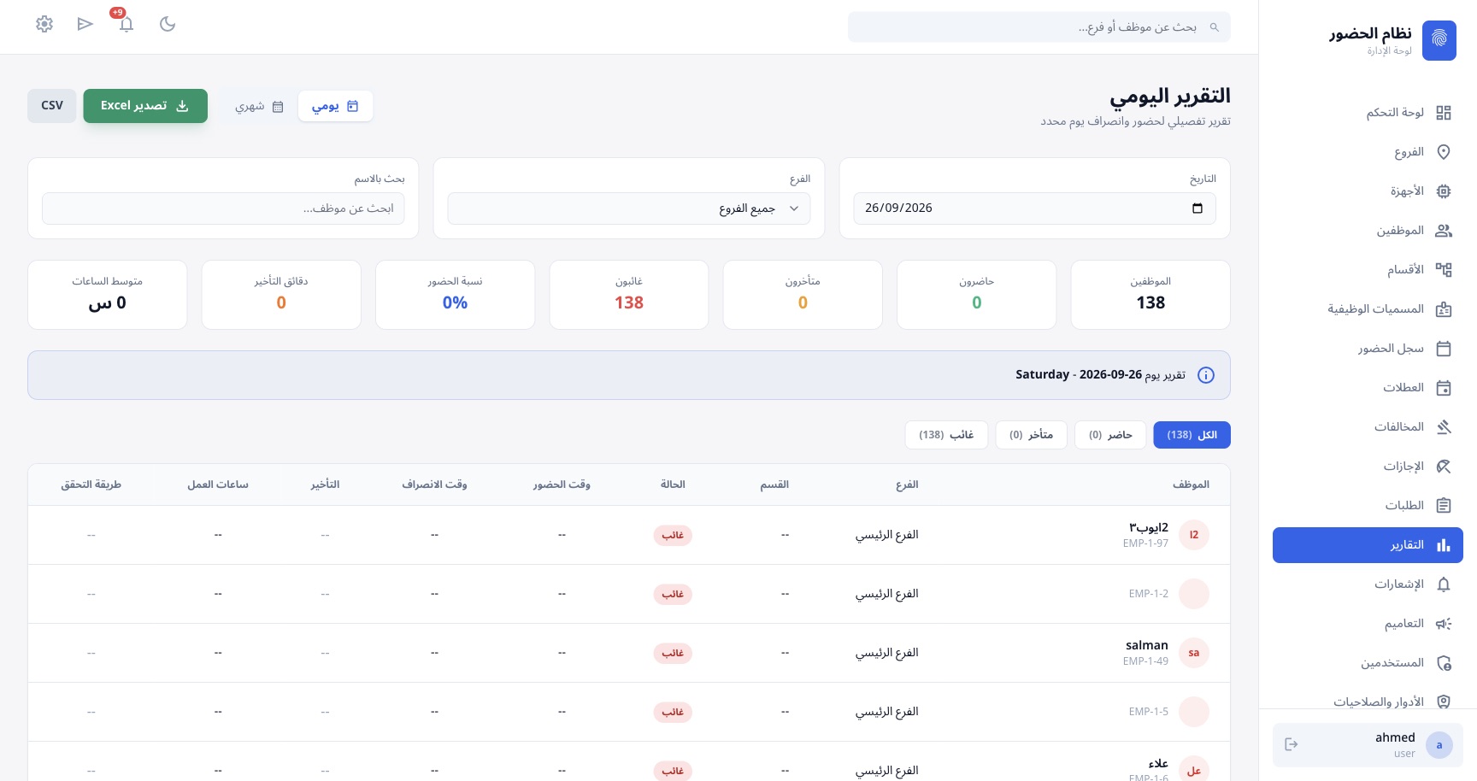Open المخالفات violations sidebar item
The height and width of the screenshot is (781, 1477).
point(1368,427)
